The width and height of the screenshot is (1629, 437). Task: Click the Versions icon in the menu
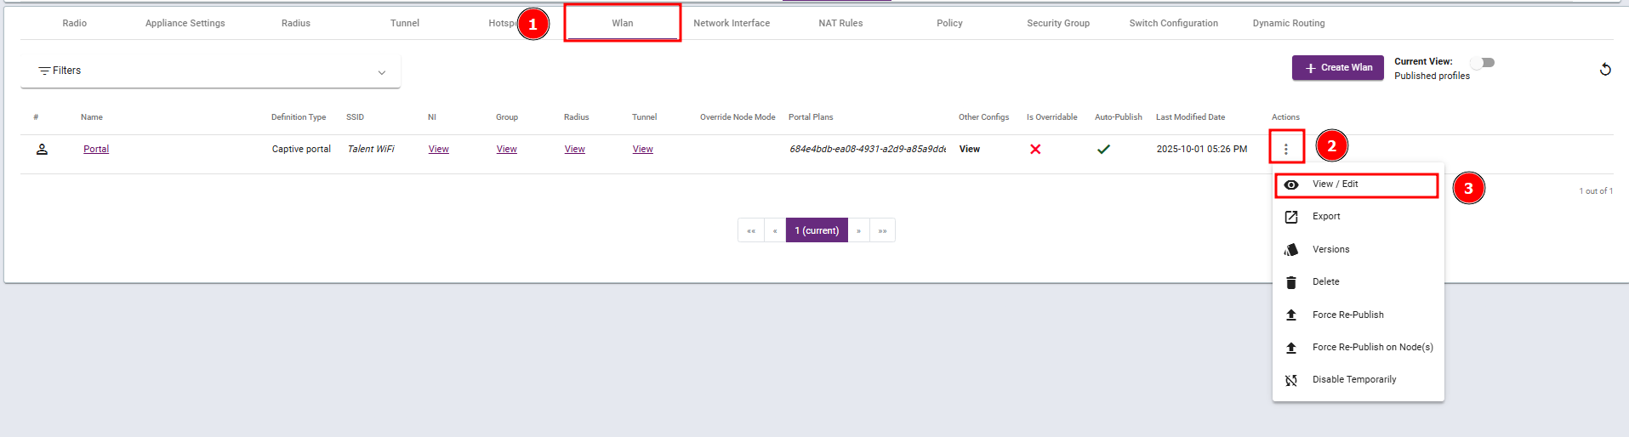click(x=1291, y=249)
